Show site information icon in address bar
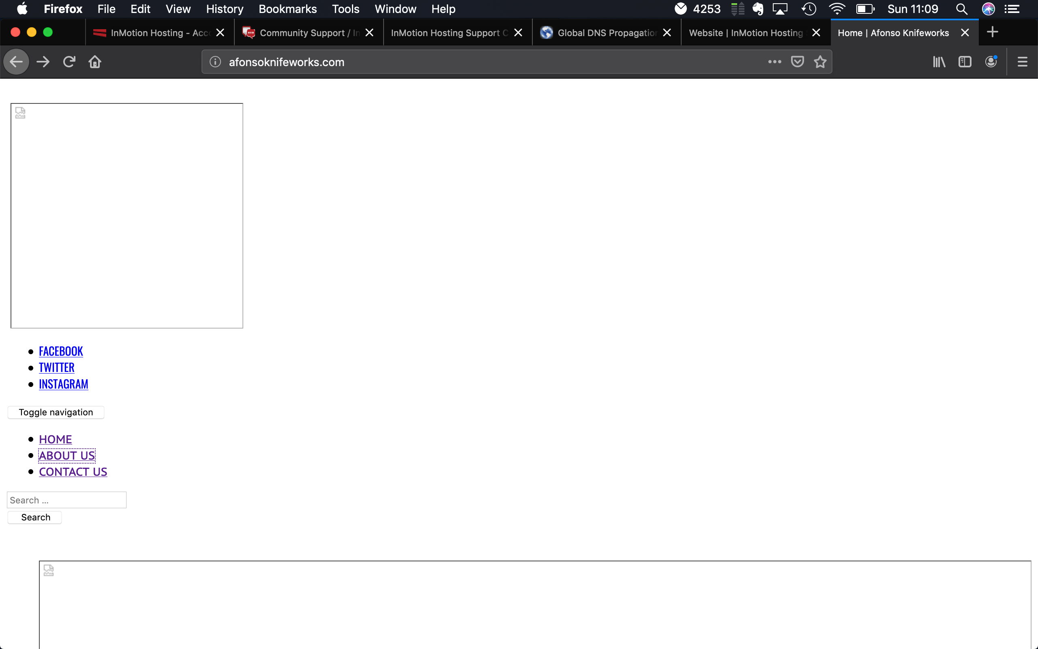Image resolution: width=1038 pixels, height=649 pixels. pyautogui.click(x=215, y=62)
